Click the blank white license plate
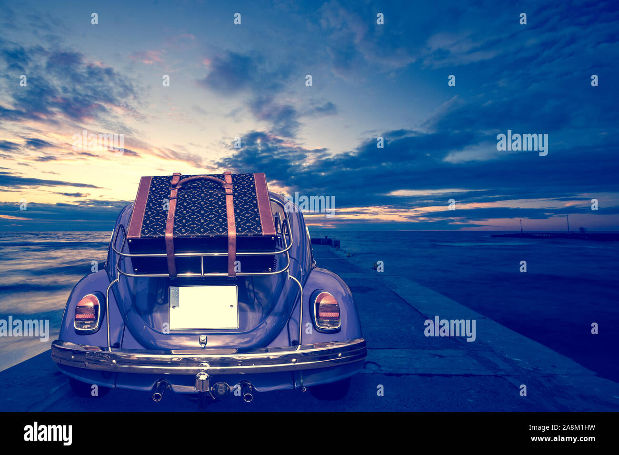The height and width of the screenshot is (455, 619). (x=203, y=307)
